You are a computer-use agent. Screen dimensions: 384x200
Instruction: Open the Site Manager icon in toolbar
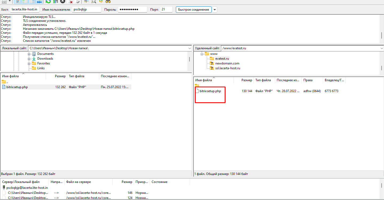click(x=4, y=1)
